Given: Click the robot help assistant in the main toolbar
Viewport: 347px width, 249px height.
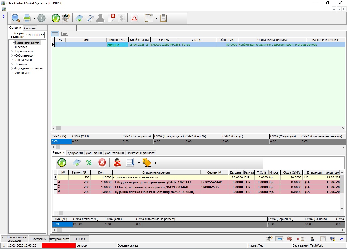Looking at the screenshot, I should coord(66,18).
